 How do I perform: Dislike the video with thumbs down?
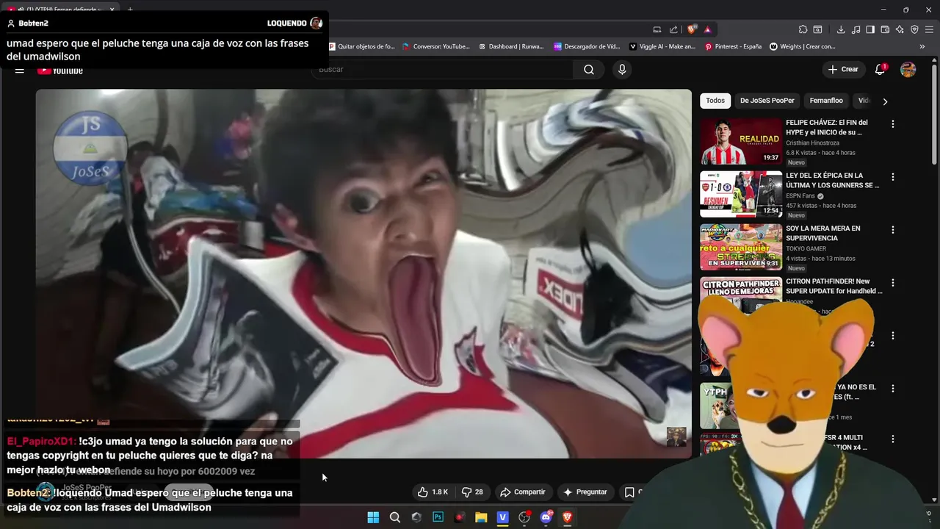pyautogui.click(x=472, y=492)
